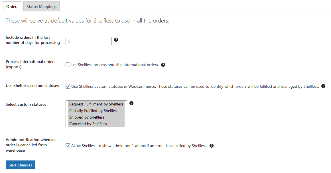Show help icon for international orders option
Screen dimensions: 331x173
[163, 65]
